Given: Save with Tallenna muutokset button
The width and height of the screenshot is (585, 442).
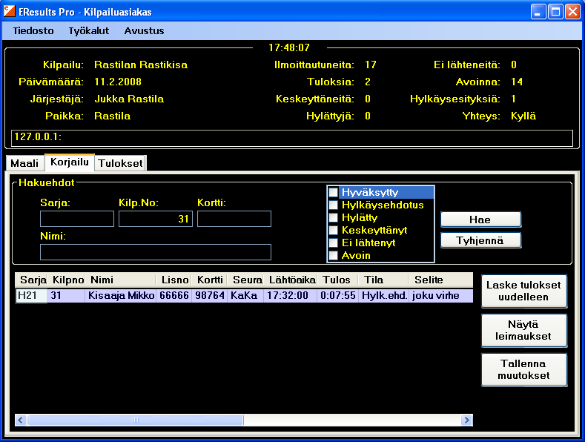Looking at the screenshot, I should coord(523,369).
